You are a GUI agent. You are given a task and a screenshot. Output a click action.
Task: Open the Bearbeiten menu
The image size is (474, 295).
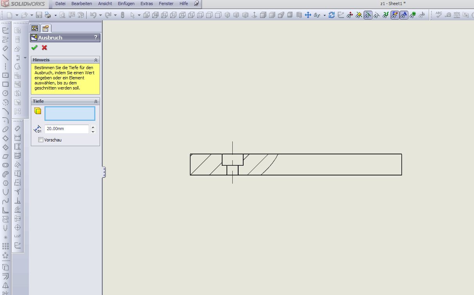pos(82,4)
